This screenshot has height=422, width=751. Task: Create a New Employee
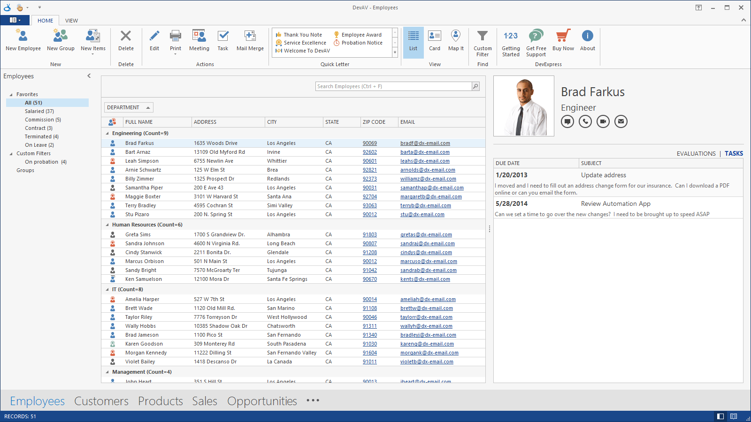23,41
